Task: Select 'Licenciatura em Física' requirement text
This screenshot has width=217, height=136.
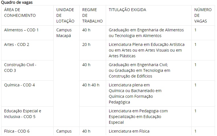Action: pos(129,131)
